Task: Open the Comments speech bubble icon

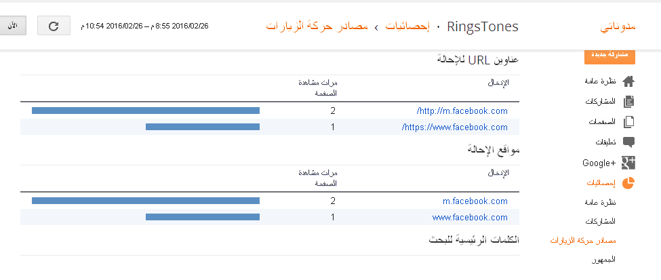Action: point(628,142)
